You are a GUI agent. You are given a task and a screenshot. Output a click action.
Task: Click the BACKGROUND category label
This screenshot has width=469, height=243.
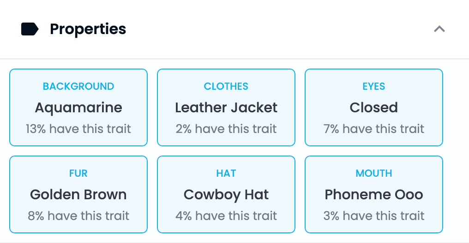pos(78,87)
